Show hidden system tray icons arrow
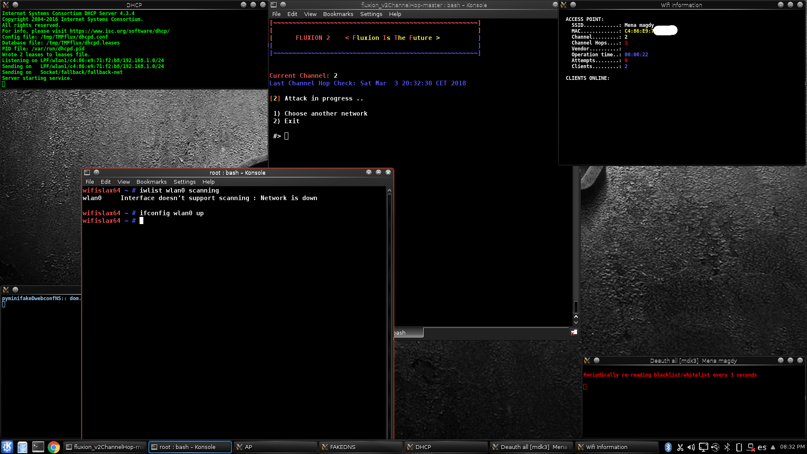The height and width of the screenshot is (454, 807). click(773, 447)
